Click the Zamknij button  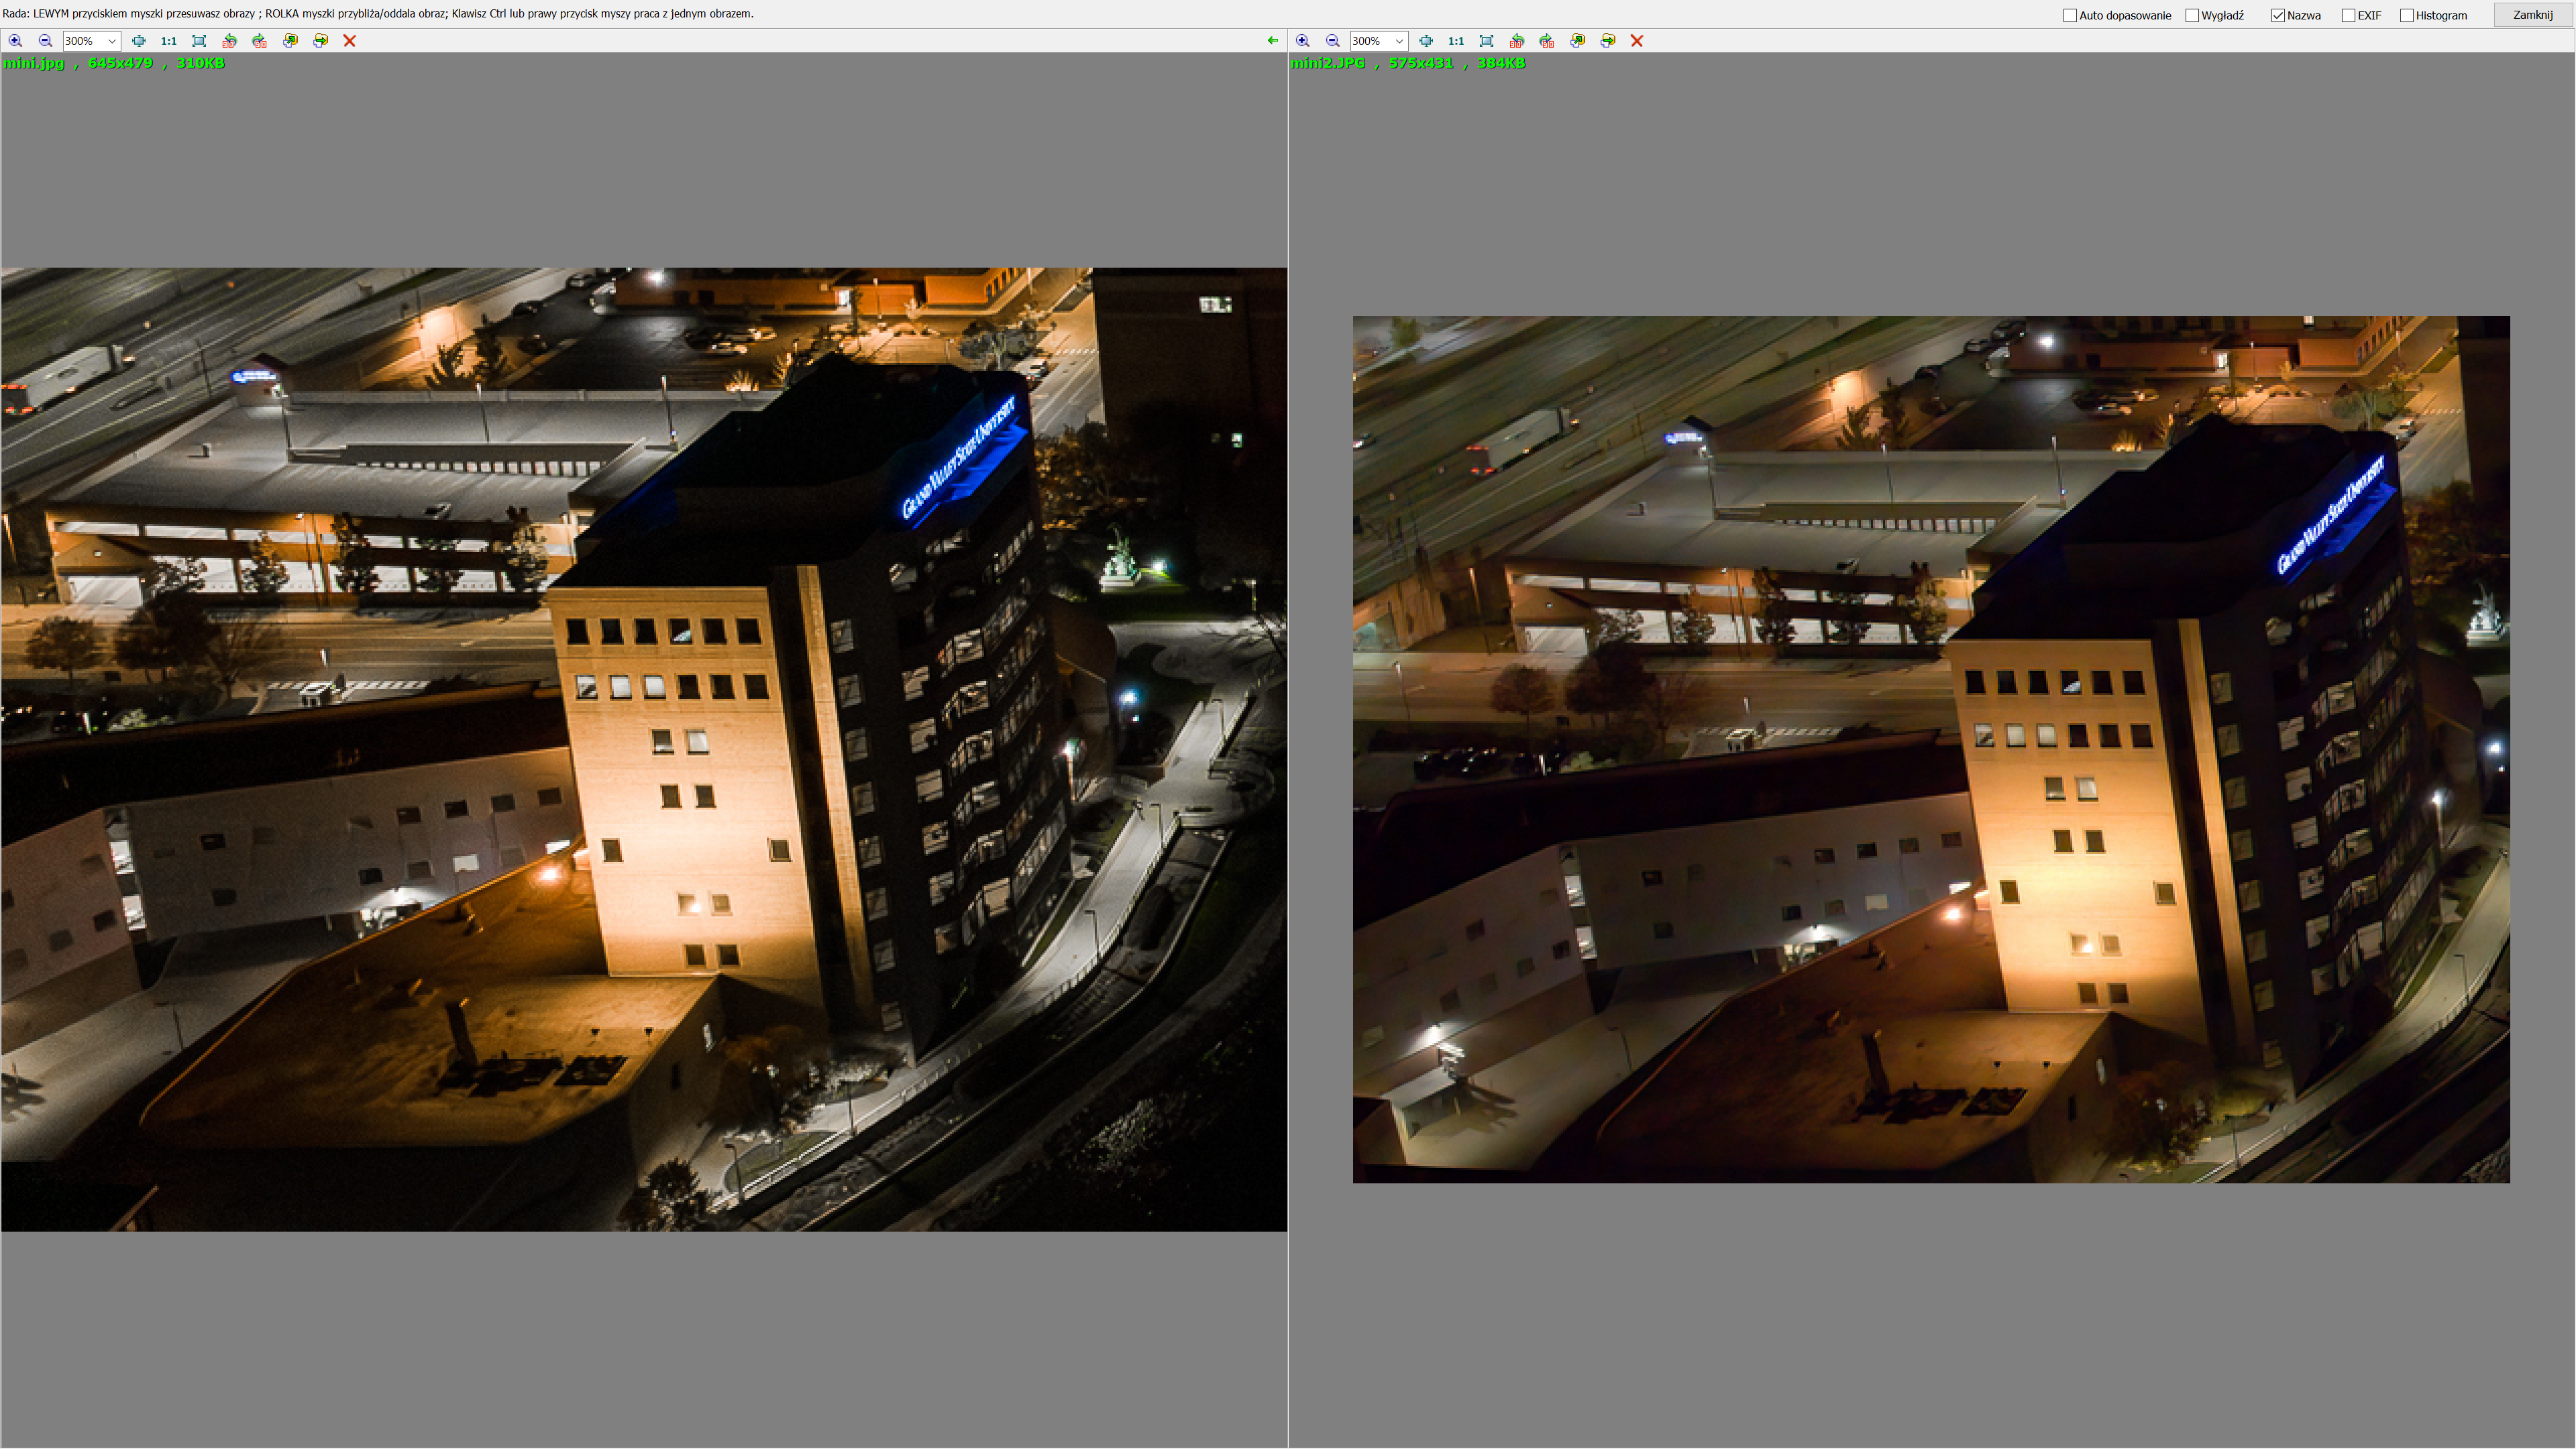pos(2532,15)
